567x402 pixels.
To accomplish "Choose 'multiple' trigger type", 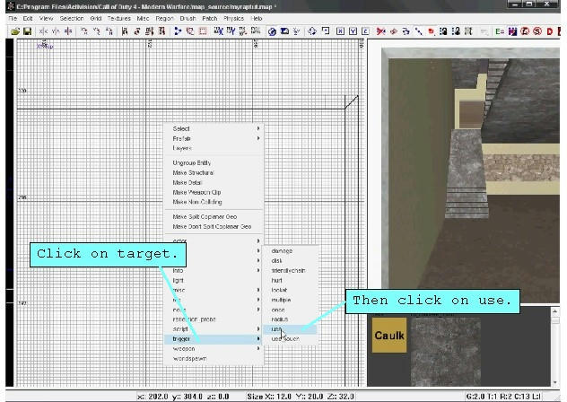I will coord(281,300).
